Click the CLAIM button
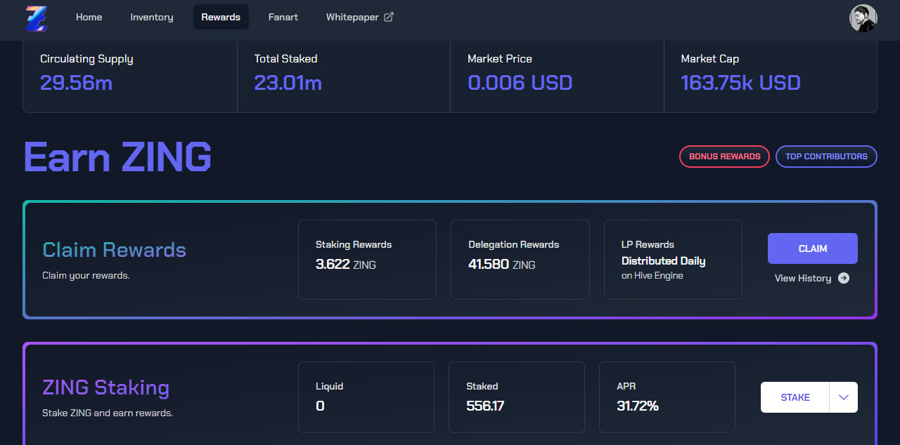 pos(813,248)
